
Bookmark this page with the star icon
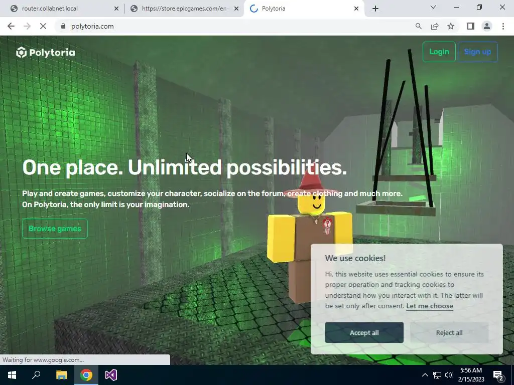point(451,26)
